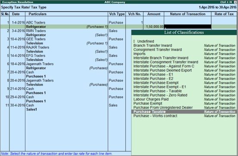
Task: Select Interstate Purchase - Zero Rated
Action: pos(184,95)
